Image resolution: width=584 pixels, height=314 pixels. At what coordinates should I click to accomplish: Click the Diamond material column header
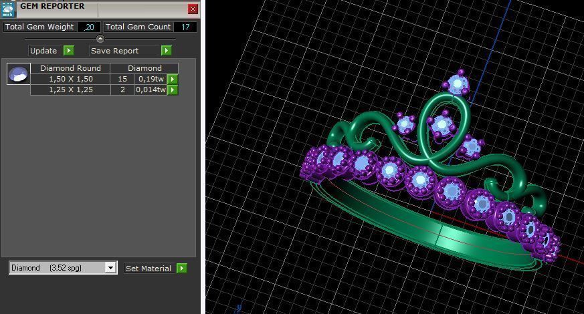[x=144, y=68]
